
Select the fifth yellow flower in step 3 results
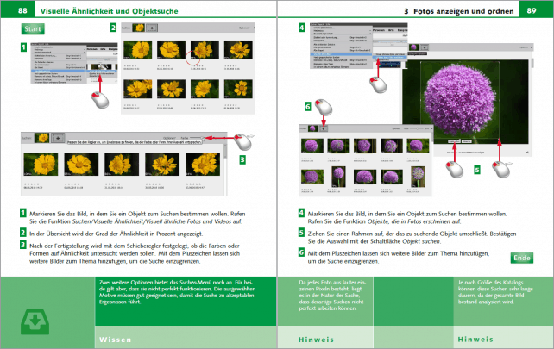click(203, 165)
